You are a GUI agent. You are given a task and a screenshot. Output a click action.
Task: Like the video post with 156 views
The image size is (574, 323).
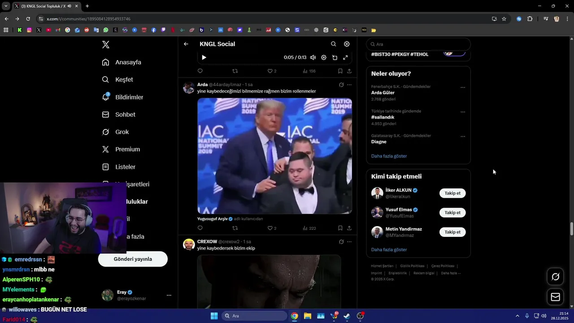272,71
